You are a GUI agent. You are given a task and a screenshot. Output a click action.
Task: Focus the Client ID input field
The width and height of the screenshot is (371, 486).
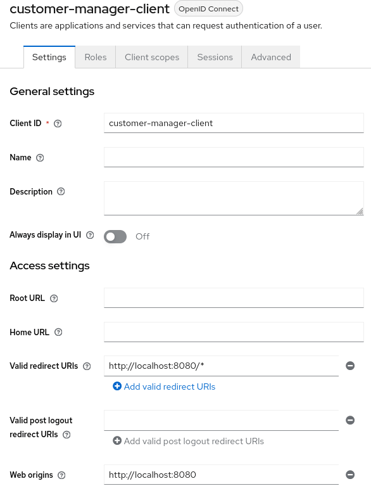[234, 123]
